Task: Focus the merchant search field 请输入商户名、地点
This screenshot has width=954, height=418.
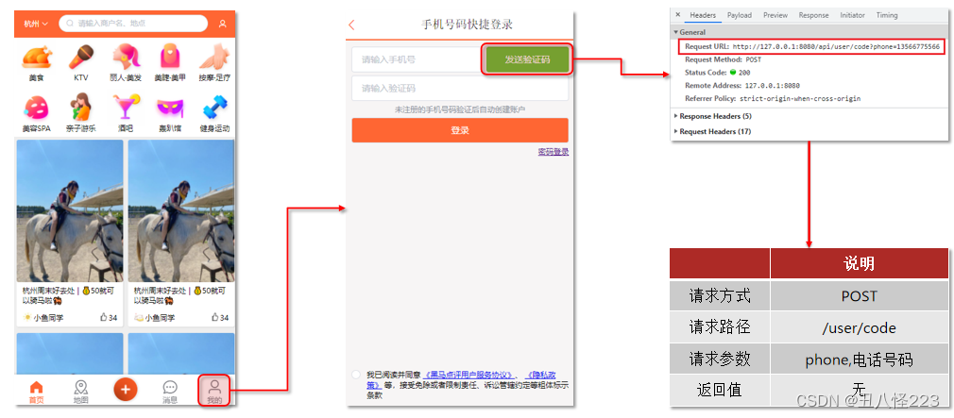Action: click(x=133, y=24)
